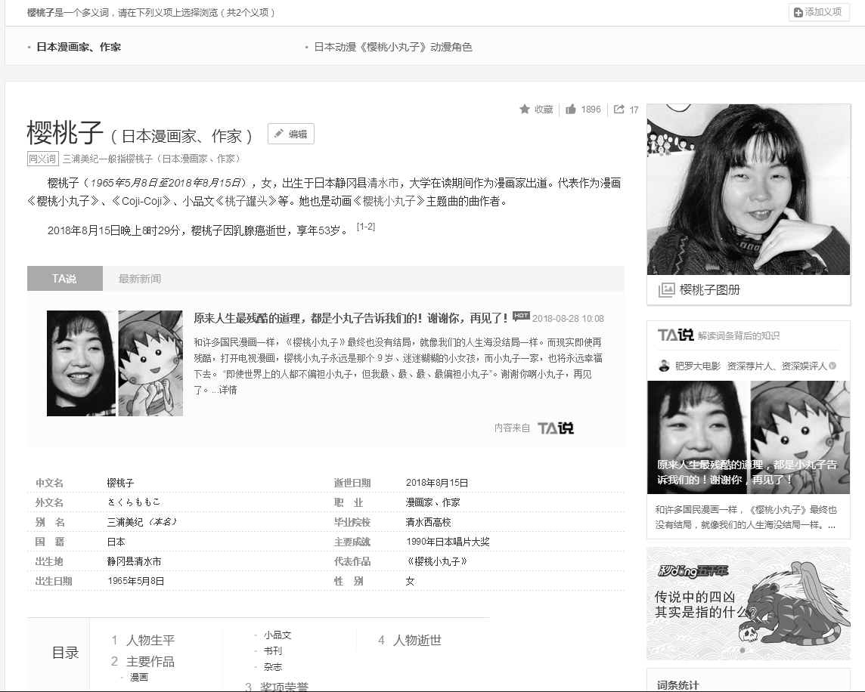
Task: Click the 收藏 favorite label
Action: (544, 110)
